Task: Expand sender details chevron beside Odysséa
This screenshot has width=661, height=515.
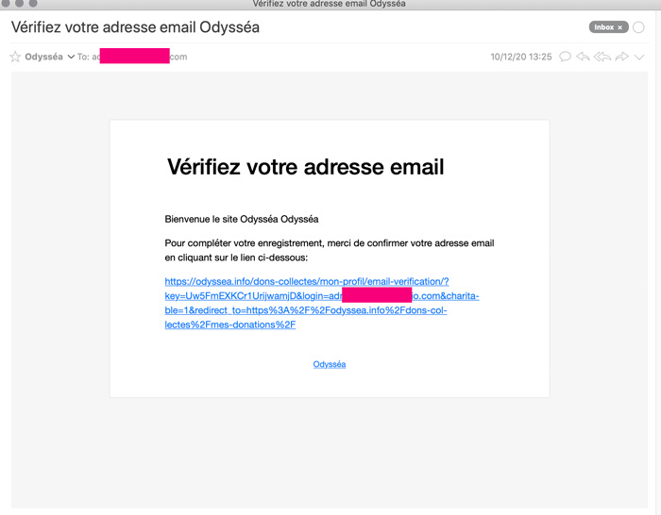Action: [x=71, y=57]
